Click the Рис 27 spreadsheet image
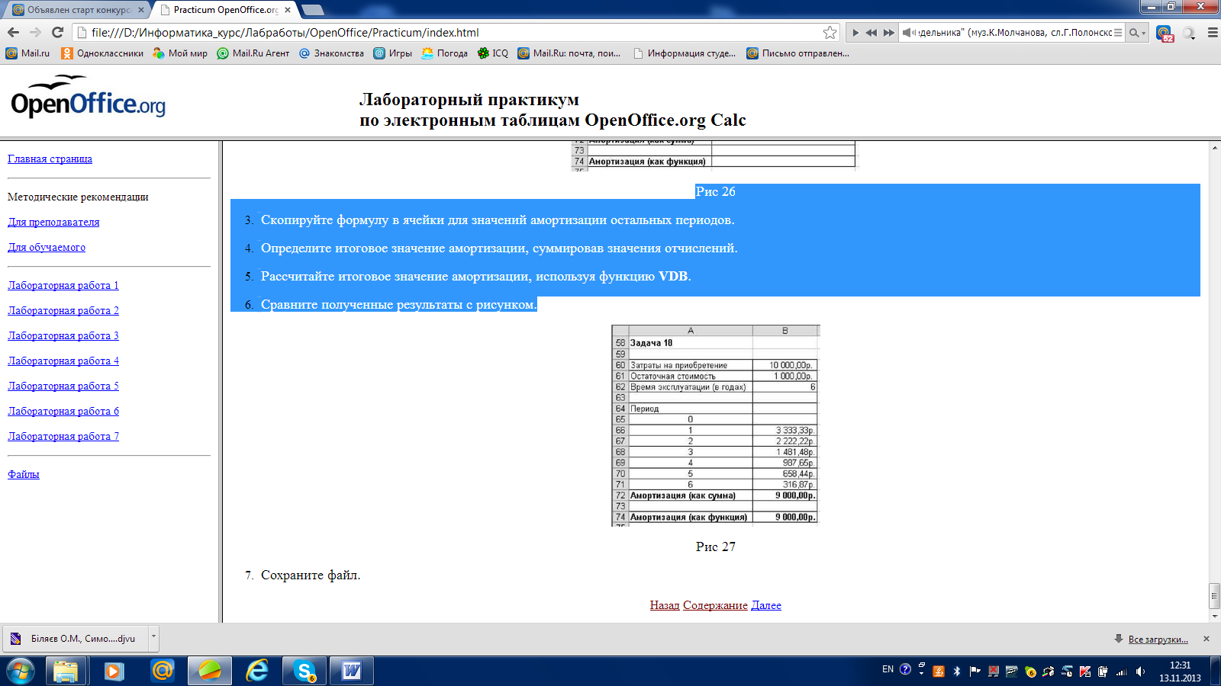 716,426
